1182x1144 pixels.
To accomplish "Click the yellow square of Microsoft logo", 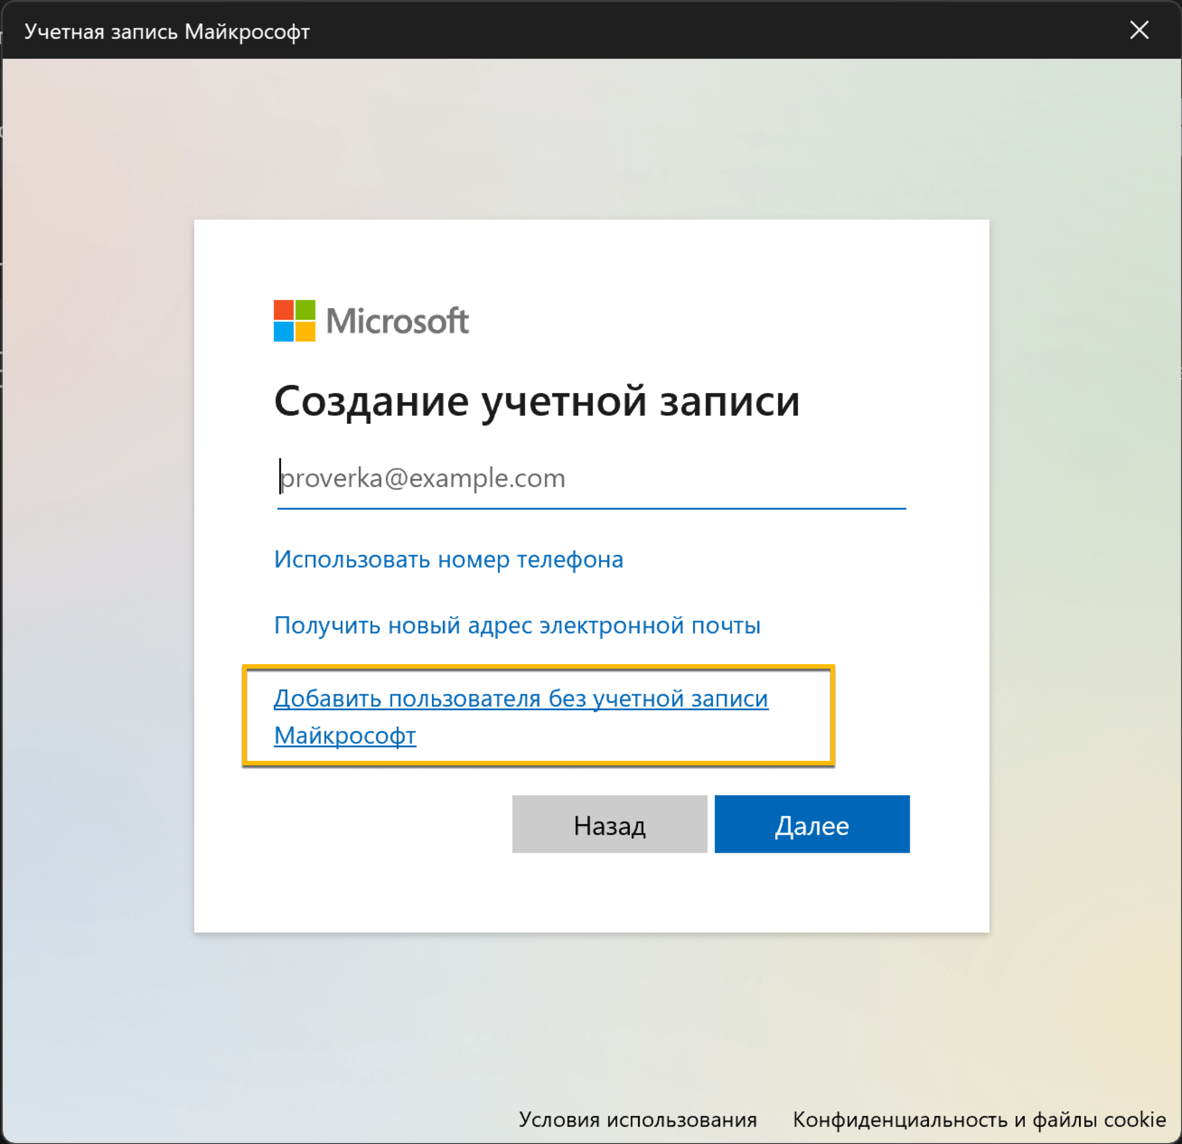I will 305,332.
